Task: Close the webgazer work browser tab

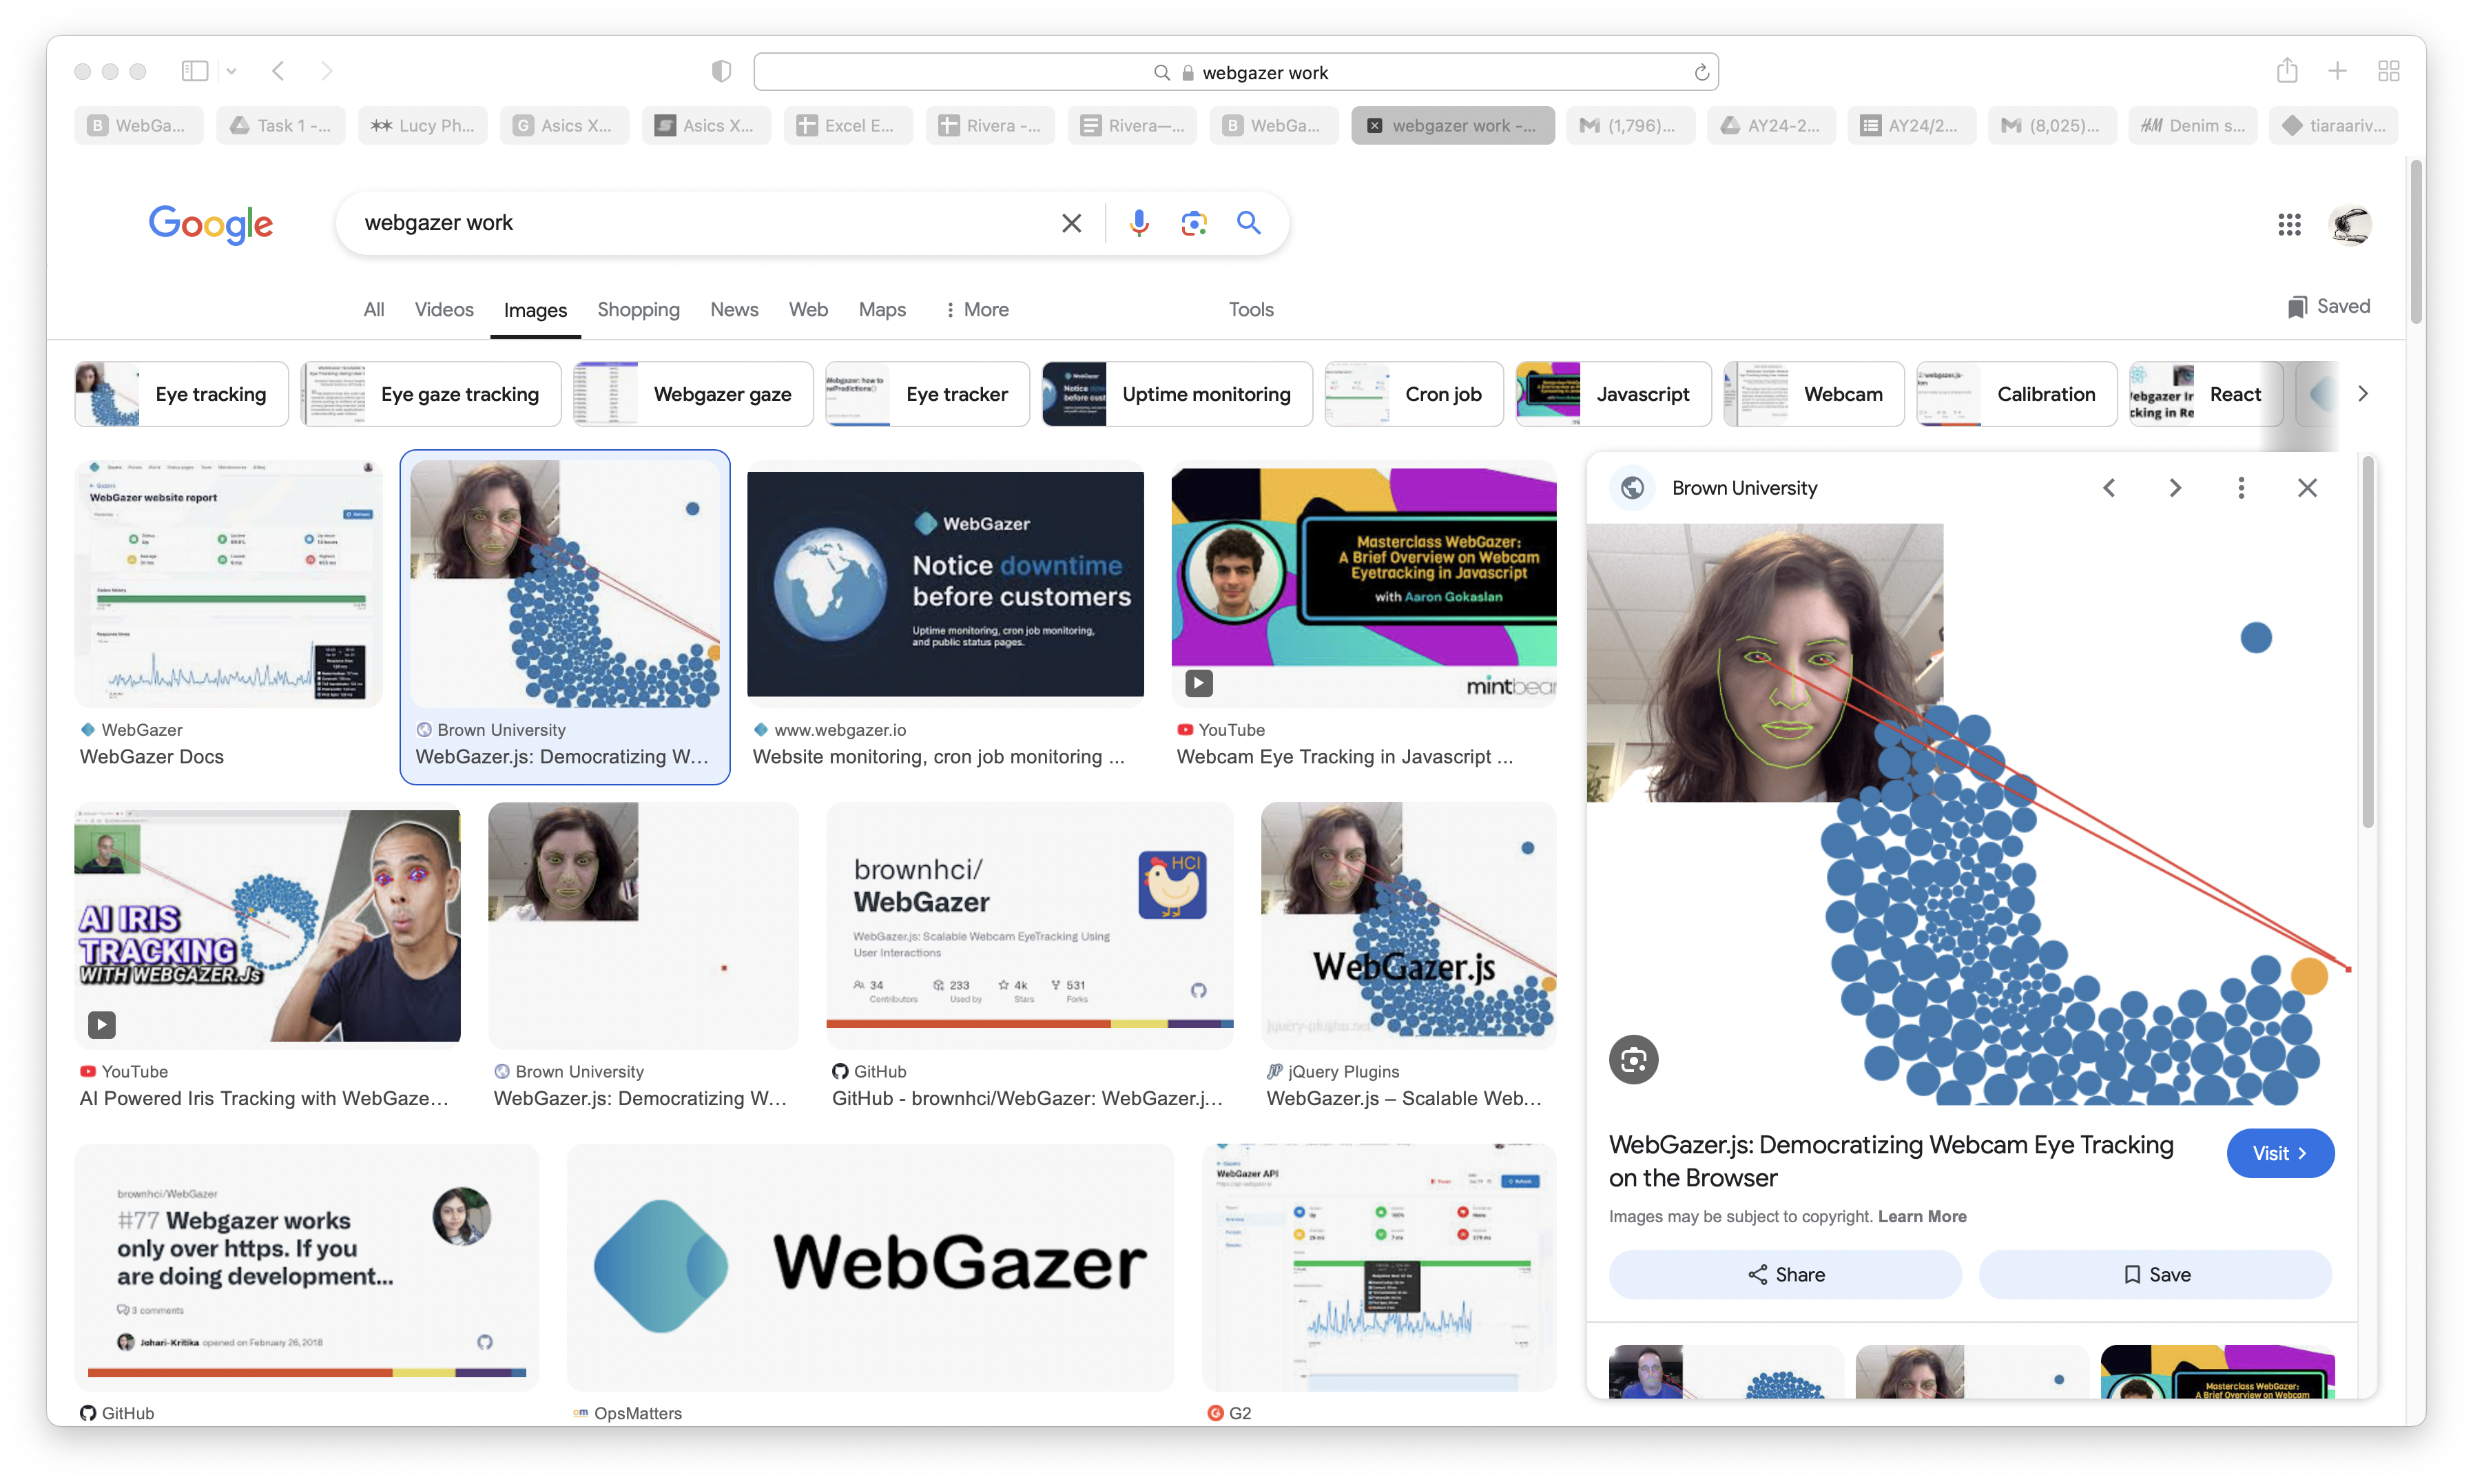Action: click(1374, 126)
